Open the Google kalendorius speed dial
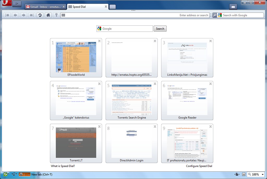The height and width of the screenshot is (179, 267). coord(76,101)
